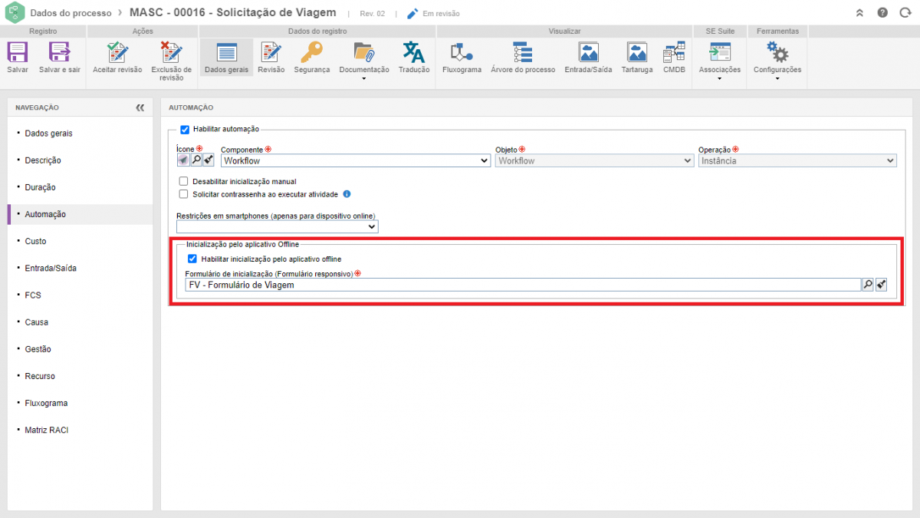This screenshot has width=920, height=518.
Task: Enable Desabilitar inicialização manual checkbox
Action: tap(183, 182)
